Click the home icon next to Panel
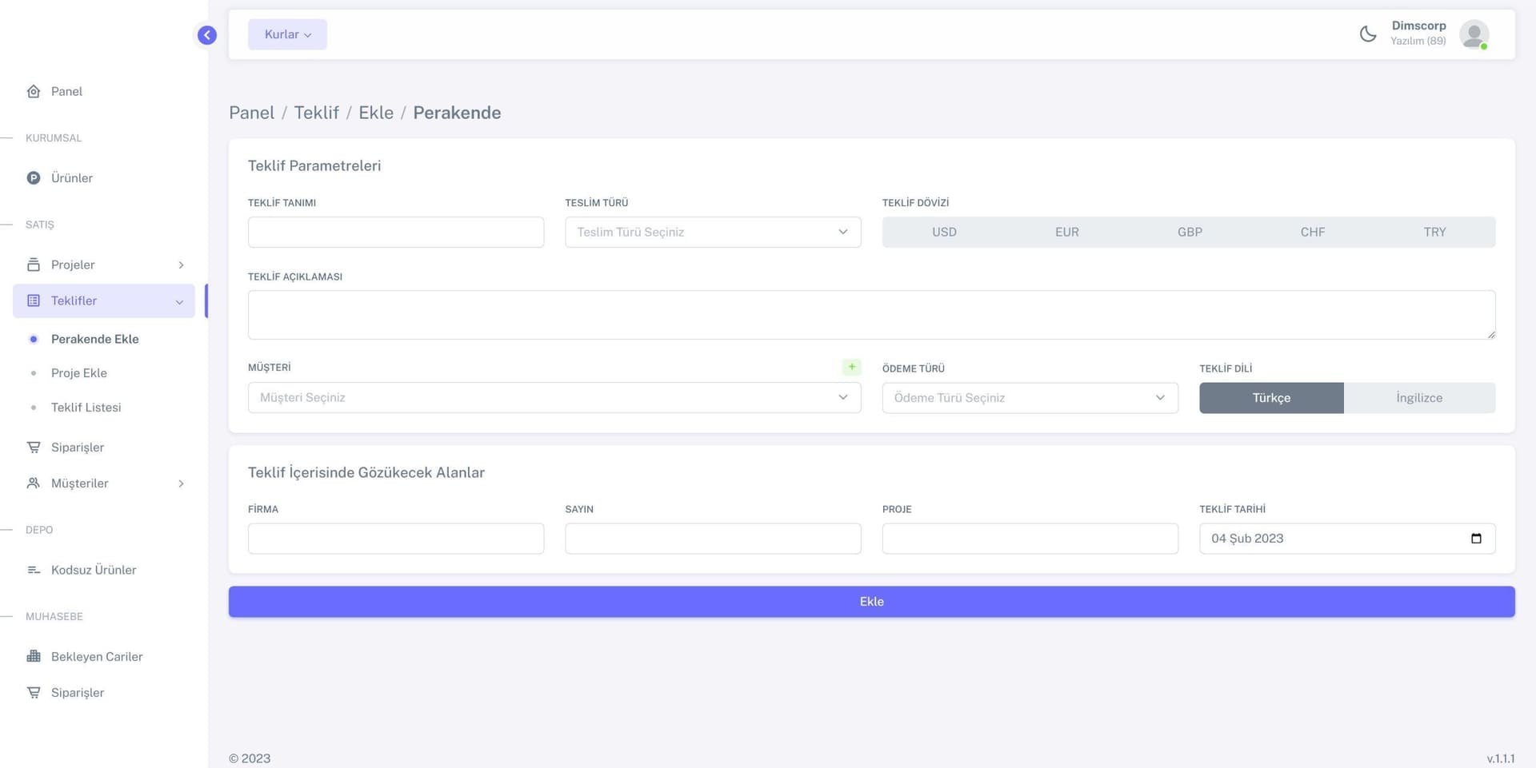The height and width of the screenshot is (768, 1536). click(x=34, y=91)
